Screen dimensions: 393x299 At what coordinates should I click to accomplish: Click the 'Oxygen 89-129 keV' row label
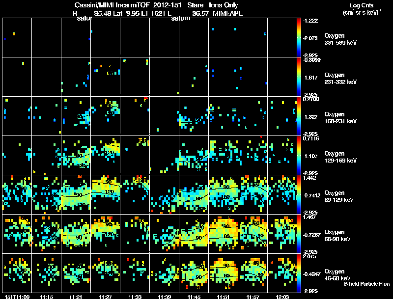pos(339,196)
